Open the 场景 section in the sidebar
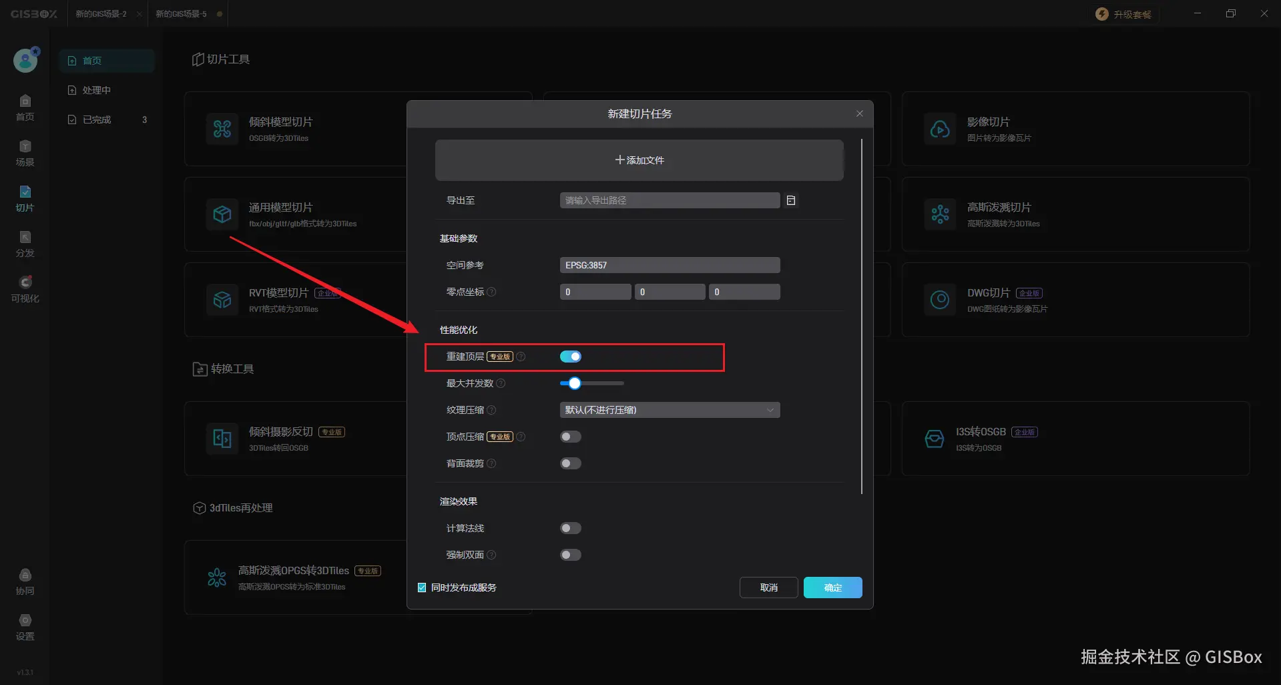The width and height of the screenshot is (1281, 685). click(25, 153)
